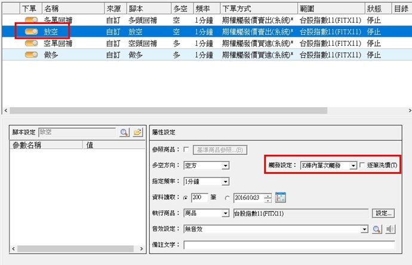Screen dimensions: 412x265
Task: Play the sound effect speaker icon
Action: 389,229
